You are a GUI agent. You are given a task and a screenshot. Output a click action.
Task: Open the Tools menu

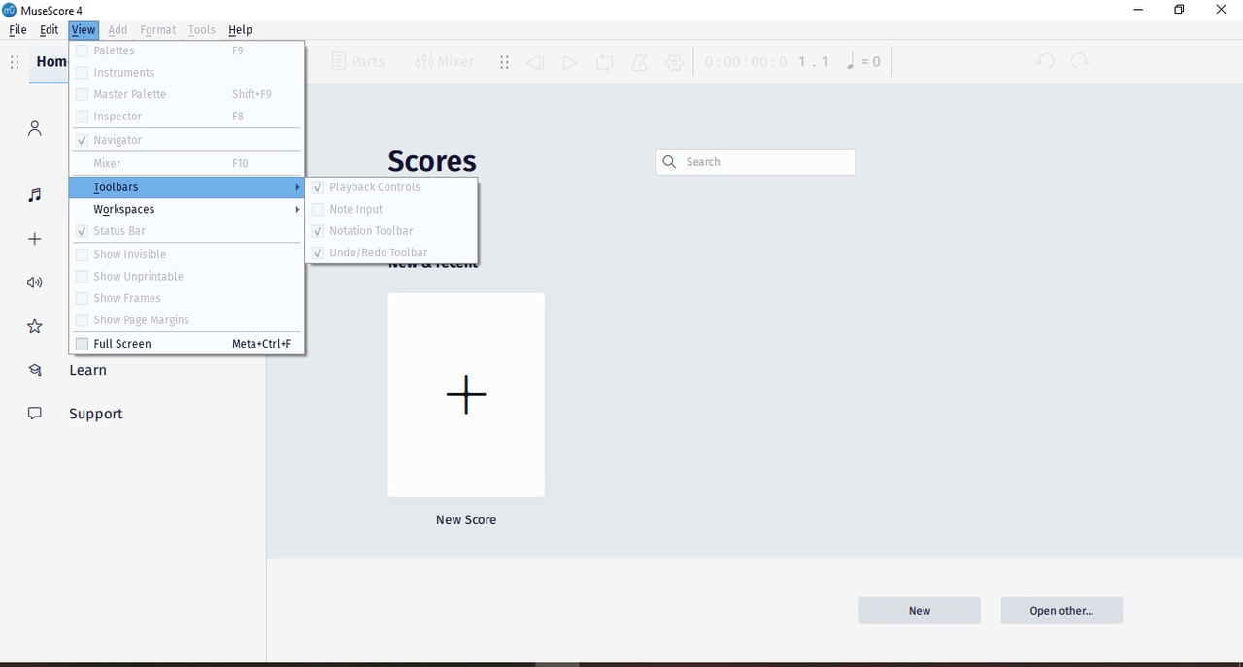coord(201,29)
